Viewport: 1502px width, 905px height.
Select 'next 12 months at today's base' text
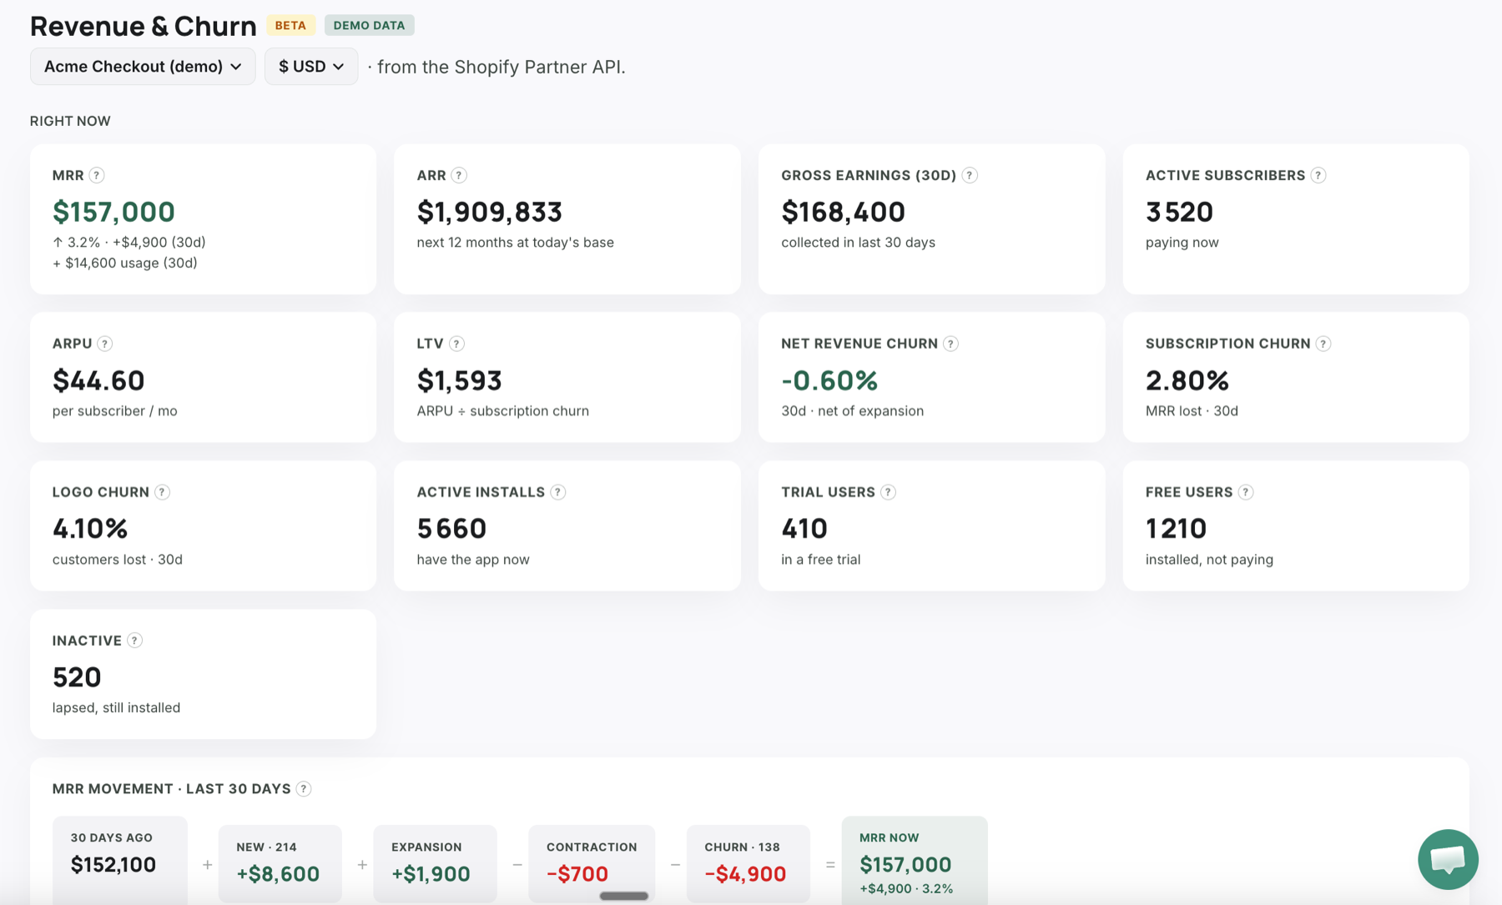515,242
